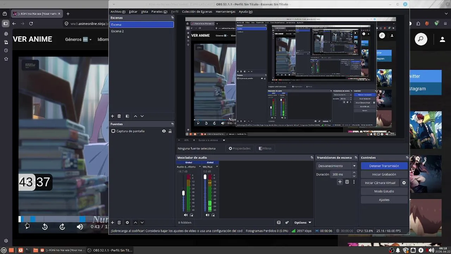The width and height of the screenshot is (451, 254).
Task: Open Colección de Escenas menu
Action: click(197, 12)
